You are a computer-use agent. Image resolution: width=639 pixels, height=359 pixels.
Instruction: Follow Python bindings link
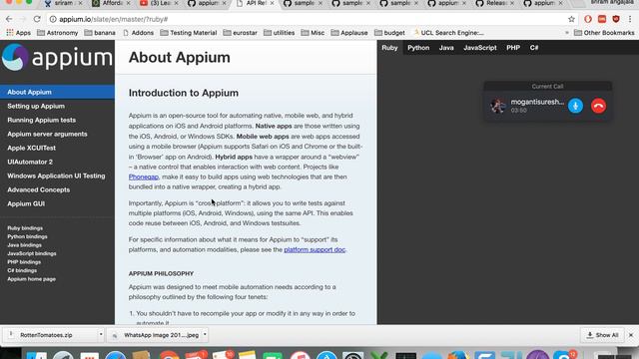[x=27, y=236]
